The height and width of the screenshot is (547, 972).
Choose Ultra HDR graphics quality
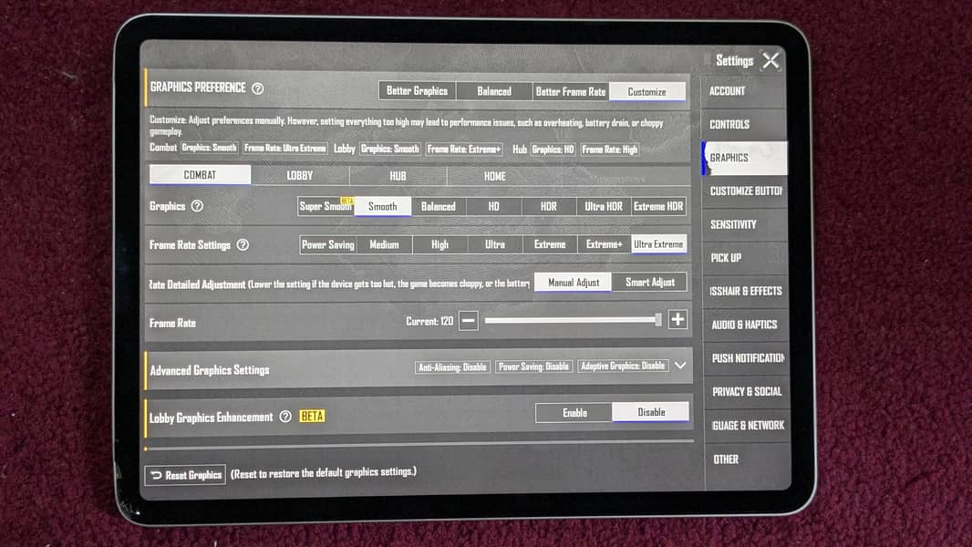[x=604, y=206]
